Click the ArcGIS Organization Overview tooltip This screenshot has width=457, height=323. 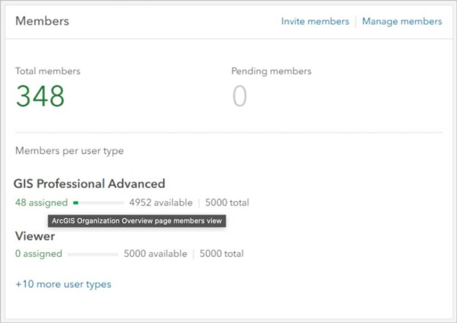pyautogui.click(x=137, y=221)
